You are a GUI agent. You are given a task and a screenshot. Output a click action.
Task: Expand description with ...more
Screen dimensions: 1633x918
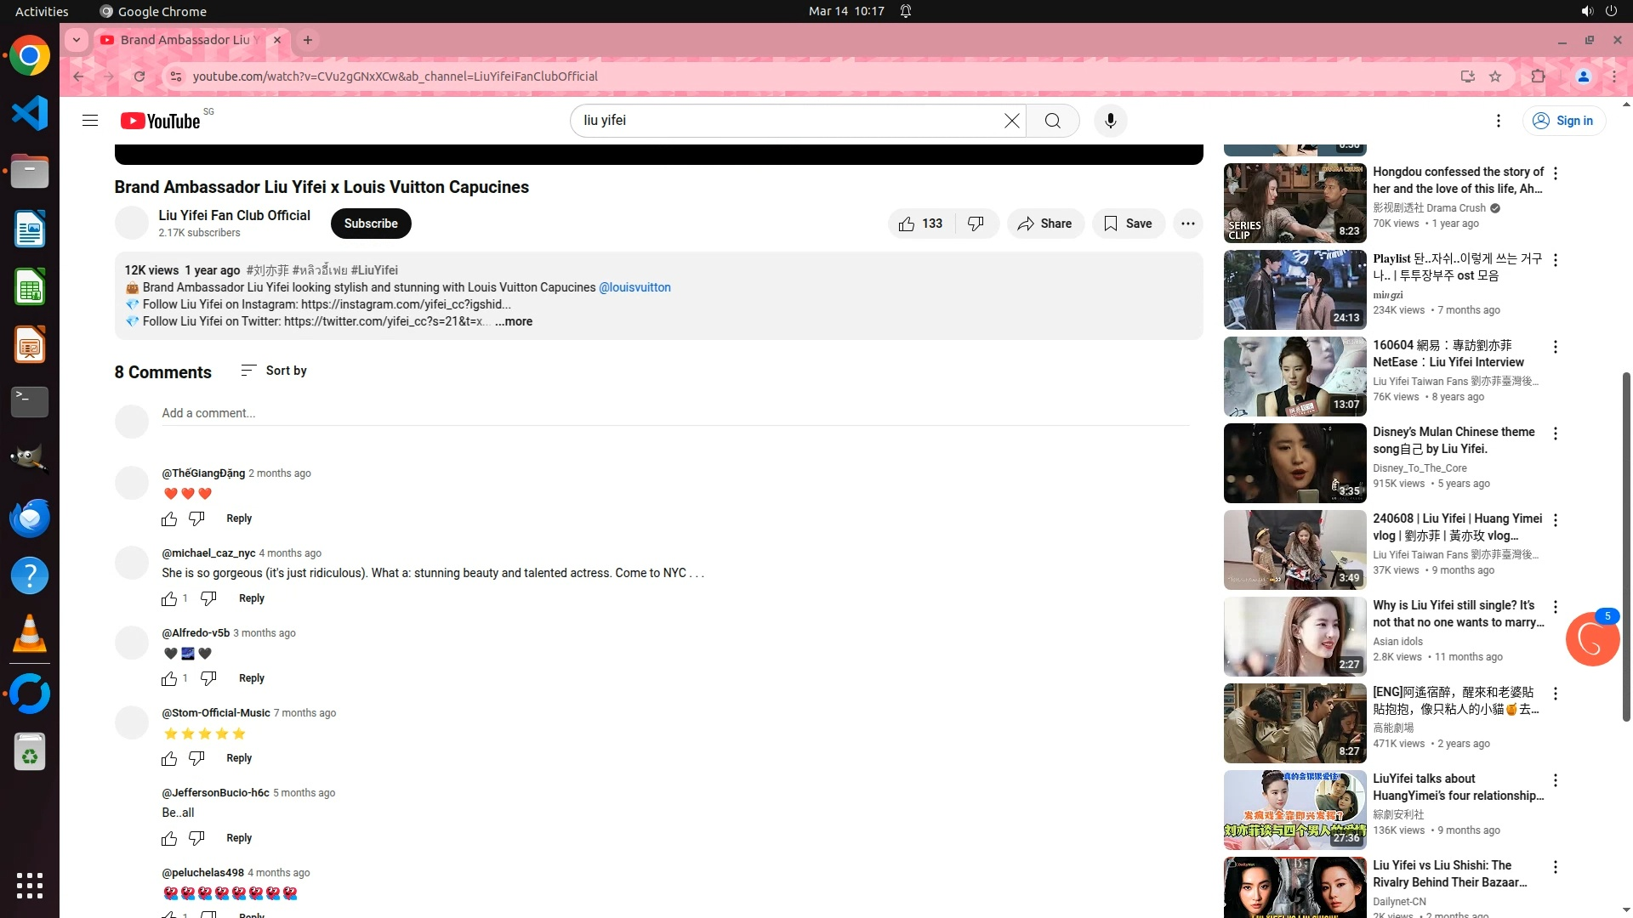pyautogui.click(x=514, y=321)
